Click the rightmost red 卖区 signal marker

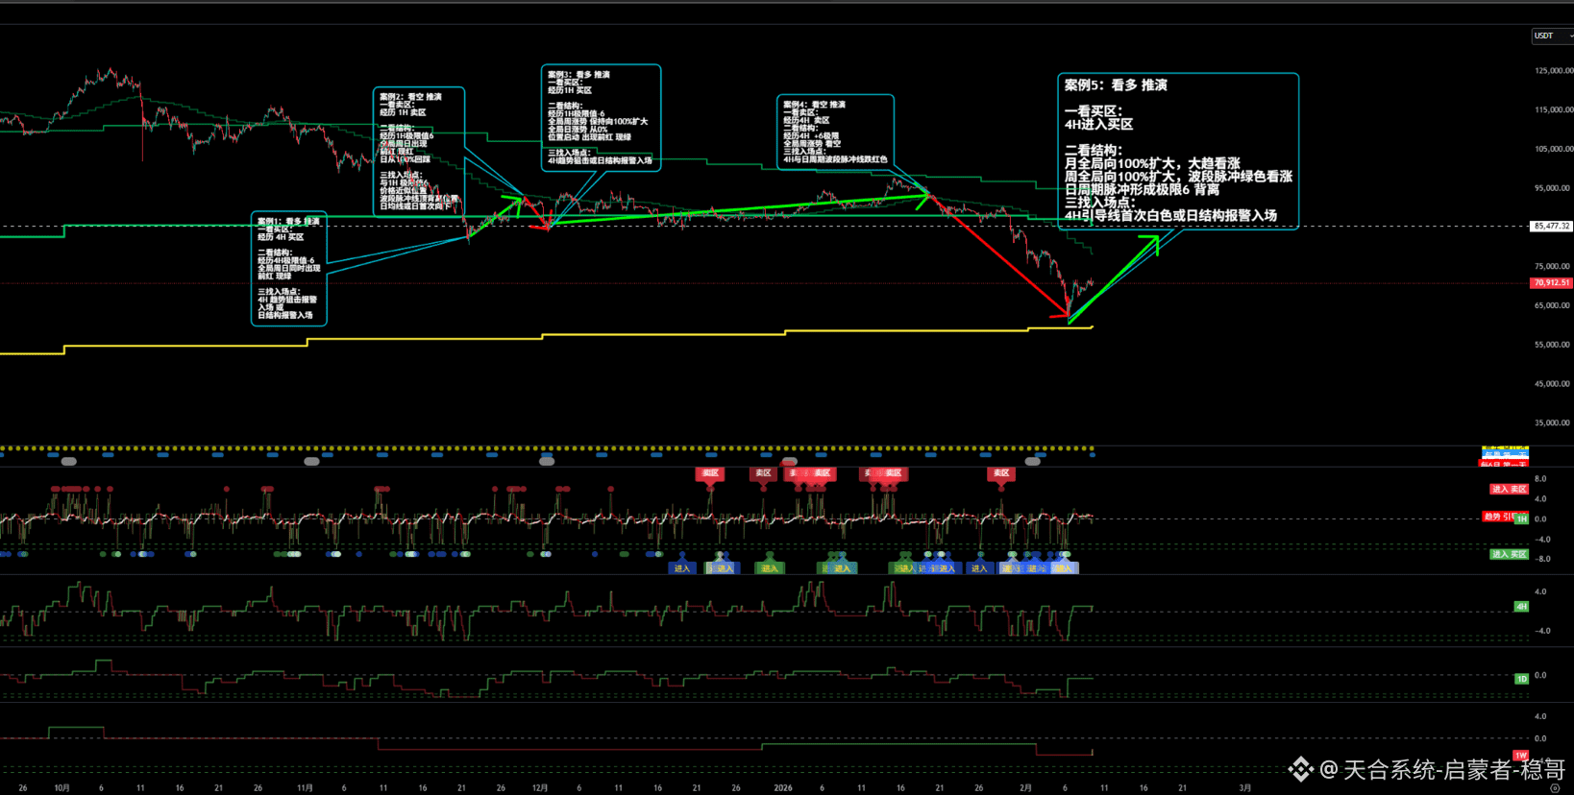click(x=1000, y=473)
